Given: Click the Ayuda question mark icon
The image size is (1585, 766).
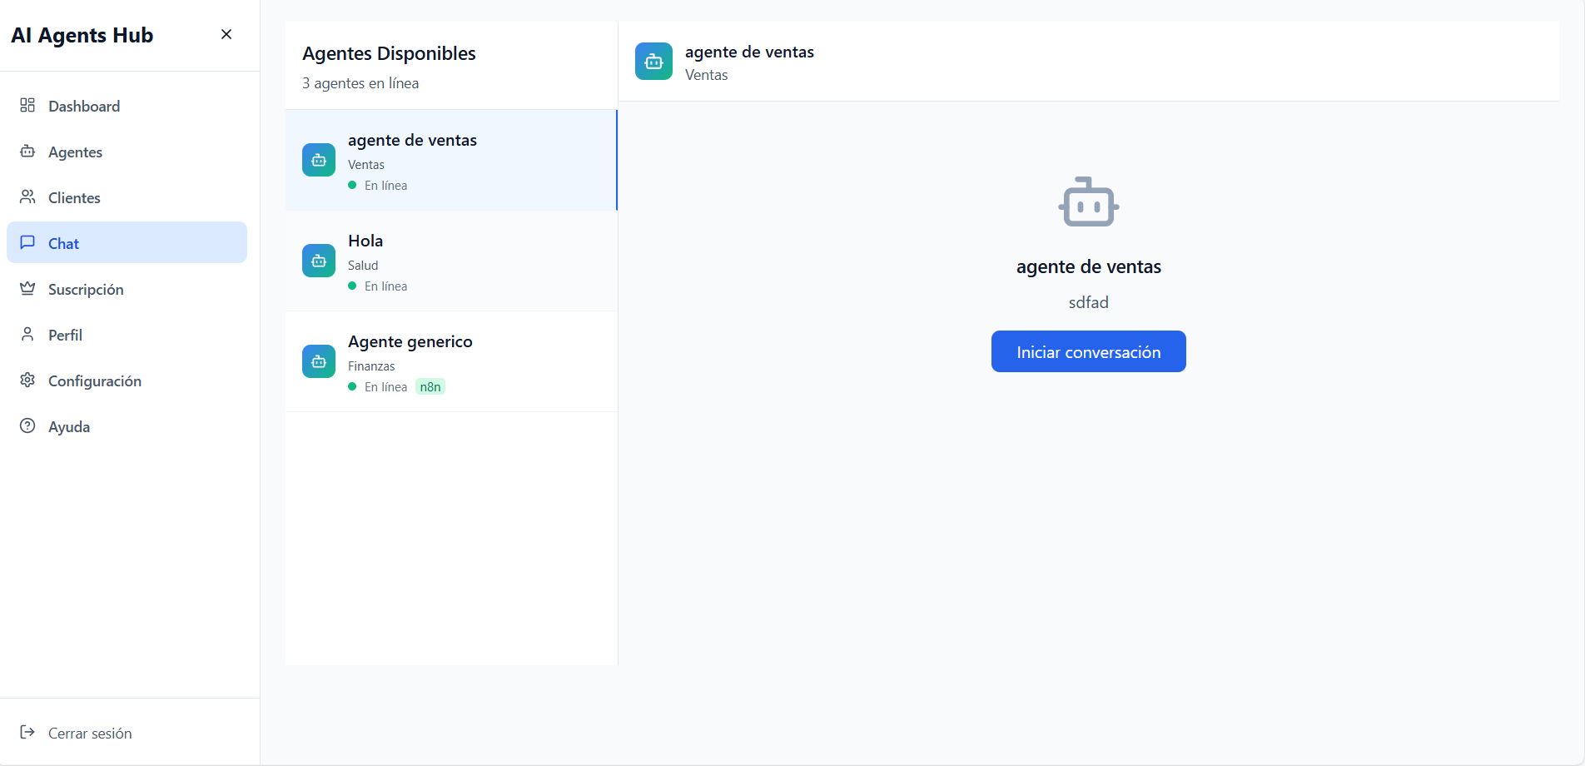Looking at the screenshot, I should pyautogui.click(x=27, y=425).
